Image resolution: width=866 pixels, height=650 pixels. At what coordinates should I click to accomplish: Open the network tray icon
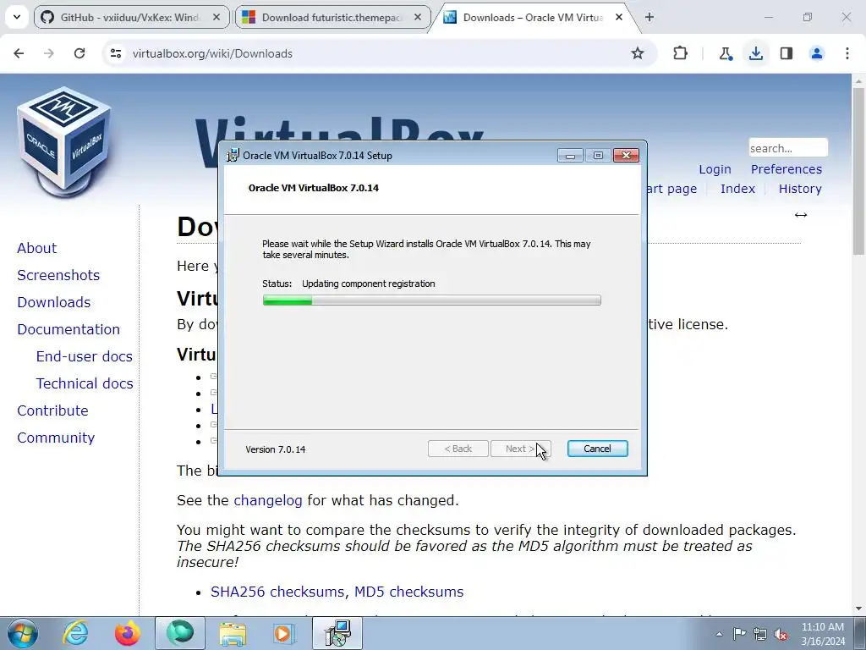click(760, 634)
